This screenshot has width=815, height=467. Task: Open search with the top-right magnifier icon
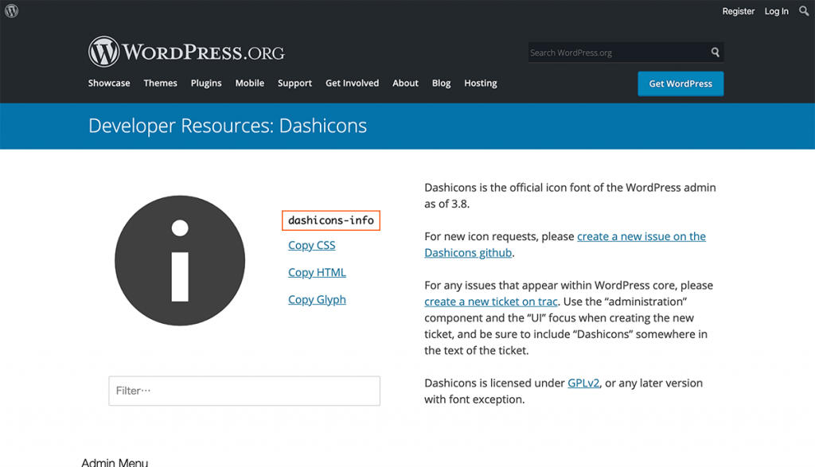(x=804, y=11)
